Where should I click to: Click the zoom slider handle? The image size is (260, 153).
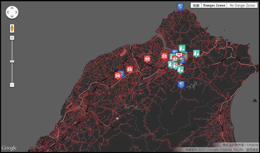click(12, 61)
